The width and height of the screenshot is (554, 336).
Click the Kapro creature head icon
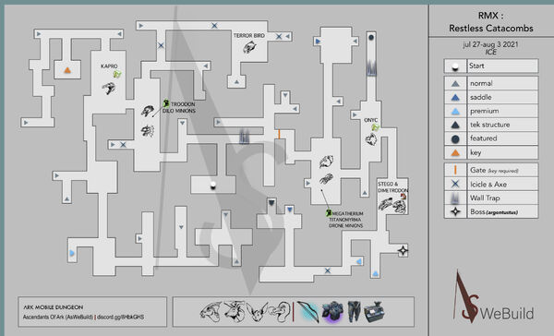pos(109,88)
